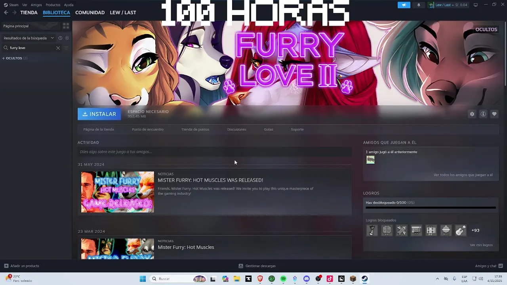Open the Ver menu

pyautogui.click(x=25, y=5)
